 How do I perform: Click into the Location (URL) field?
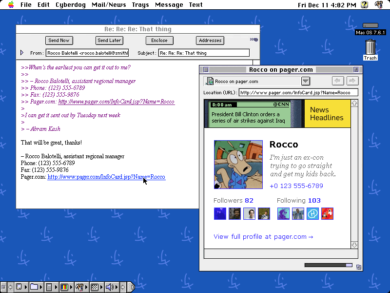click(x=298, y=92)
